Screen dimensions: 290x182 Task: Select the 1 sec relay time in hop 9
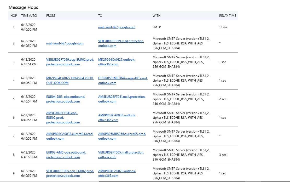[x=223, y=173]
